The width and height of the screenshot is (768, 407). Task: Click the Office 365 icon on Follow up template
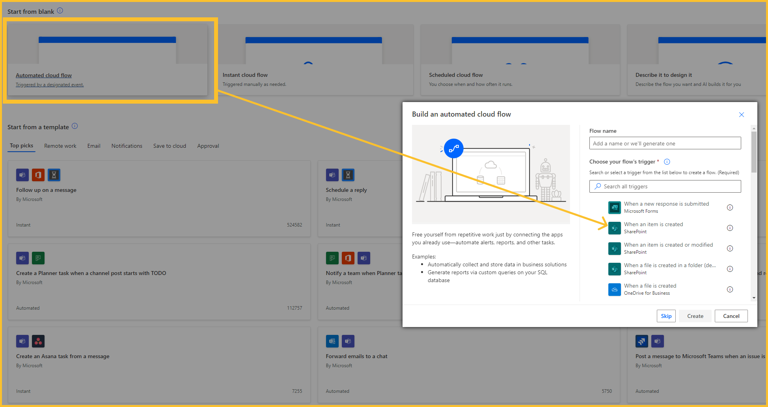click(x=38, y=175)
